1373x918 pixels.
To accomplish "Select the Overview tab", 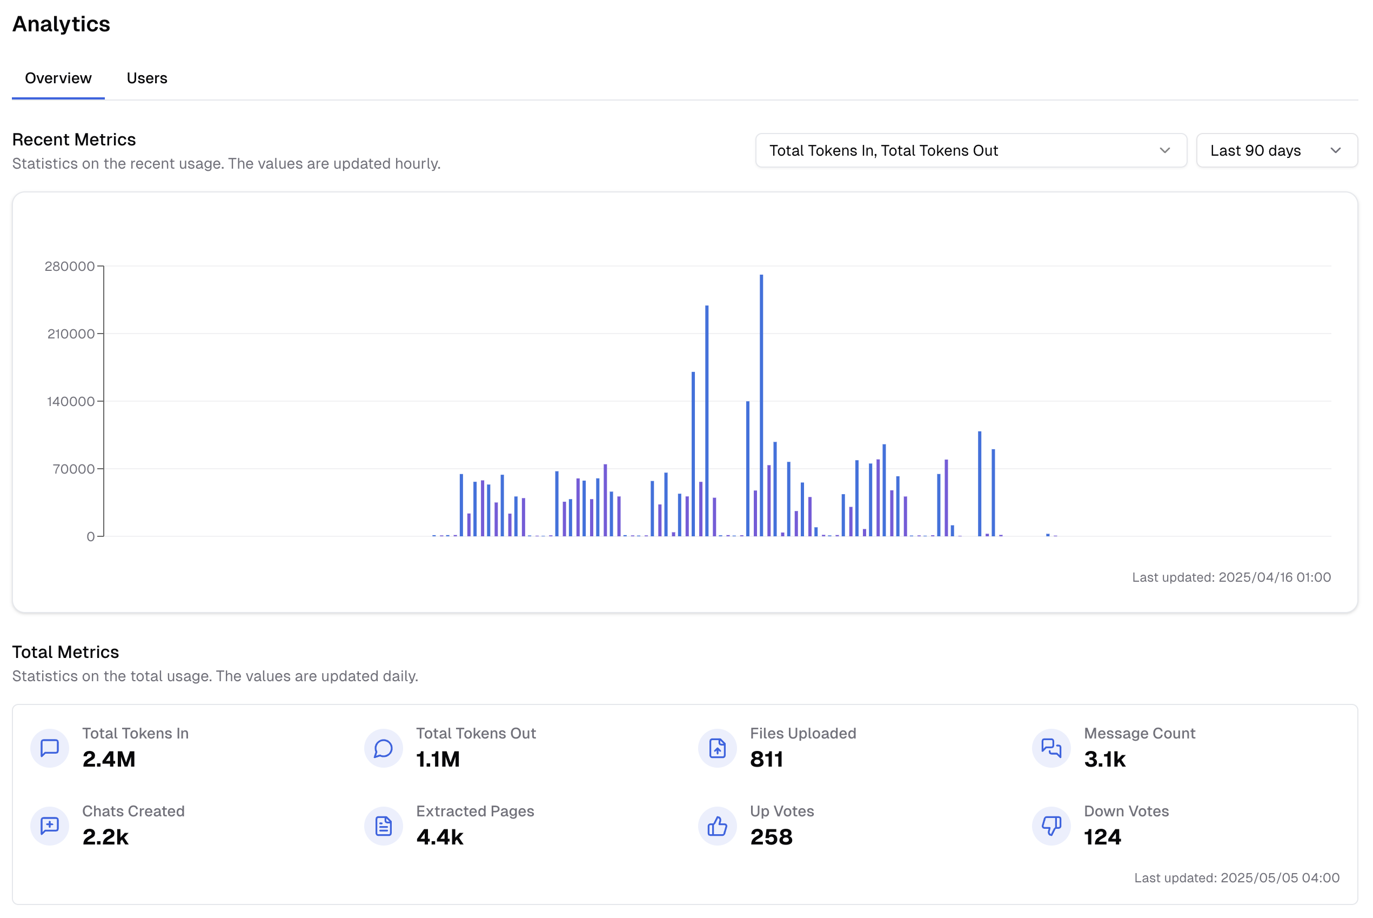I will (58, 78).
